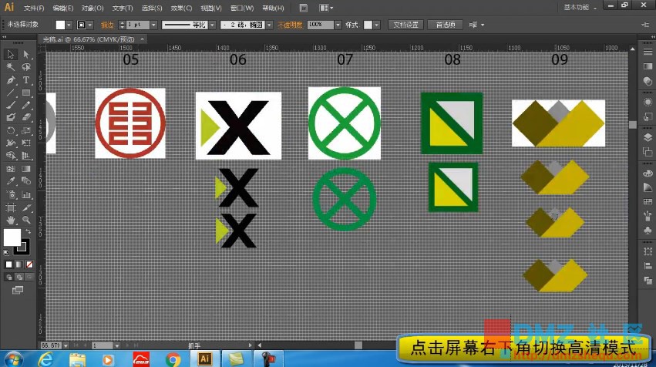Close the 66.67% (CMYK/预览) document tab
This screenshot has height=367, width=656.
pyautogui.click(x=143, y=39)
